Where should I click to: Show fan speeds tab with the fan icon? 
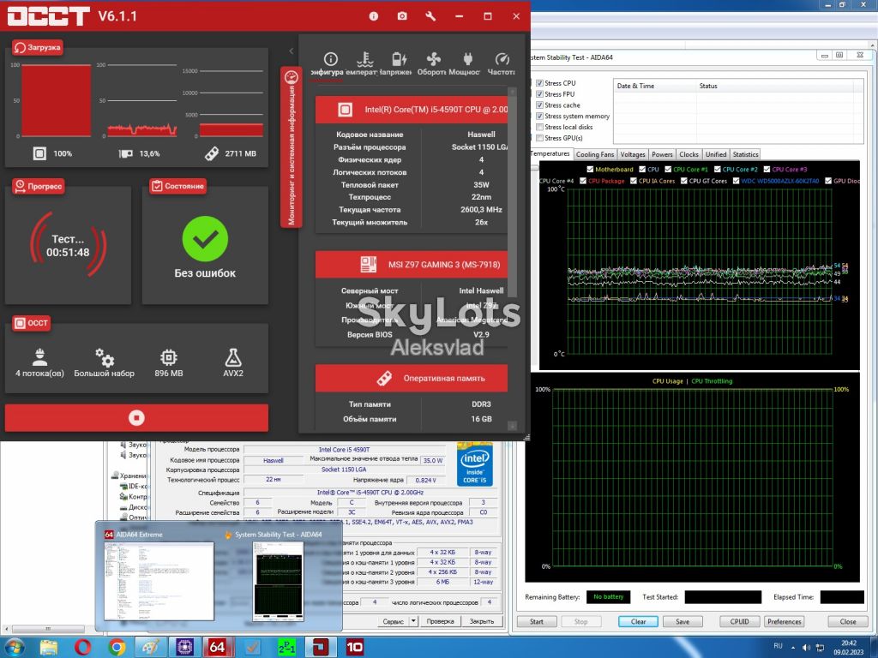(x=433, y=59)
